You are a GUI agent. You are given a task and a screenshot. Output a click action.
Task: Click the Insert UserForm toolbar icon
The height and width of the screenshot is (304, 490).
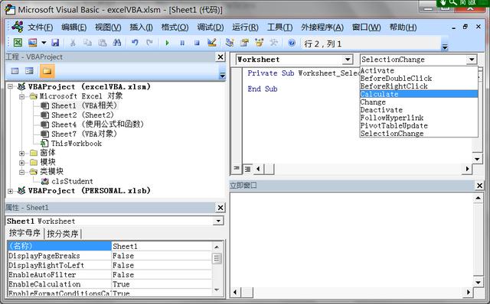pos(32,43)
